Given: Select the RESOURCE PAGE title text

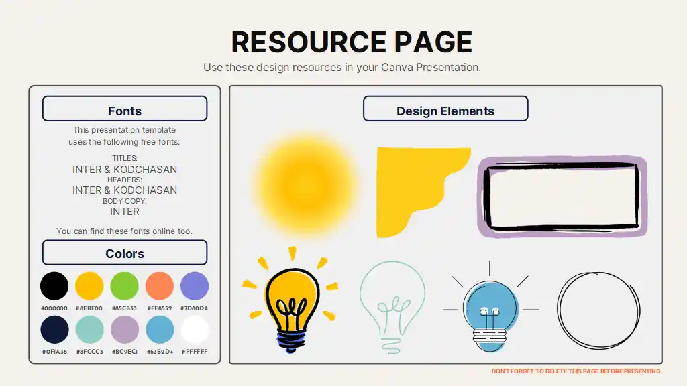Looking at the screenshot, I should point(352,42).
